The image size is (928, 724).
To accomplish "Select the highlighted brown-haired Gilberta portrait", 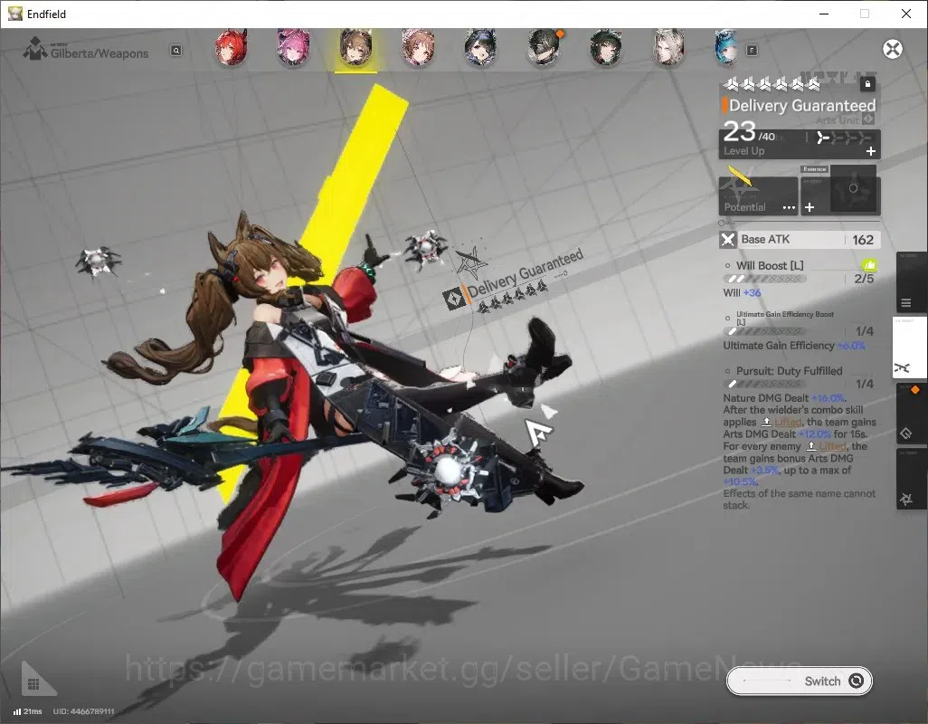I will coord(355,47).
